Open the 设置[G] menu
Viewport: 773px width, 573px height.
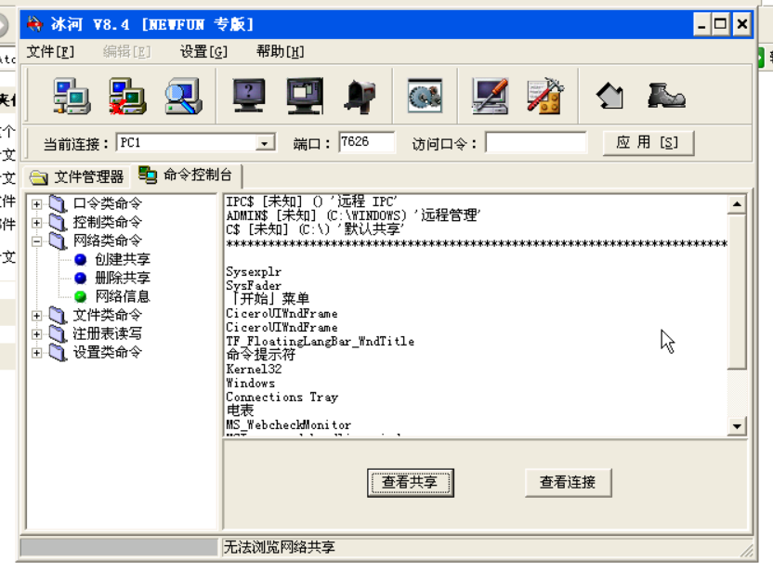coord(203,51)
